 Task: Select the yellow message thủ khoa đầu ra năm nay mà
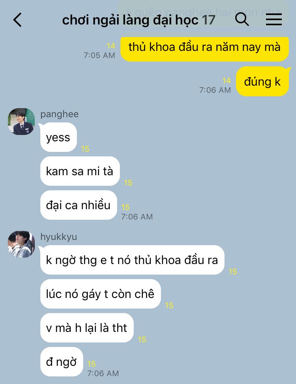pos(204,47)
